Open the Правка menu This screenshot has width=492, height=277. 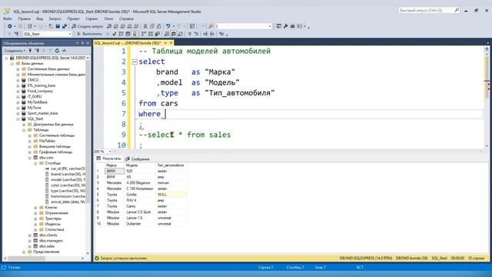(x=24, y=18)
